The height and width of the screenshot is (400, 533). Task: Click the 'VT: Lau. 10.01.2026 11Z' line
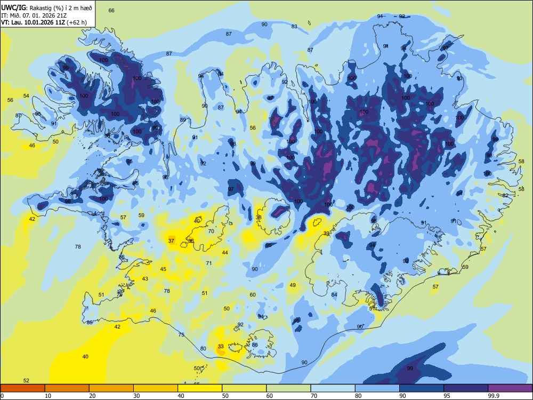33,22
